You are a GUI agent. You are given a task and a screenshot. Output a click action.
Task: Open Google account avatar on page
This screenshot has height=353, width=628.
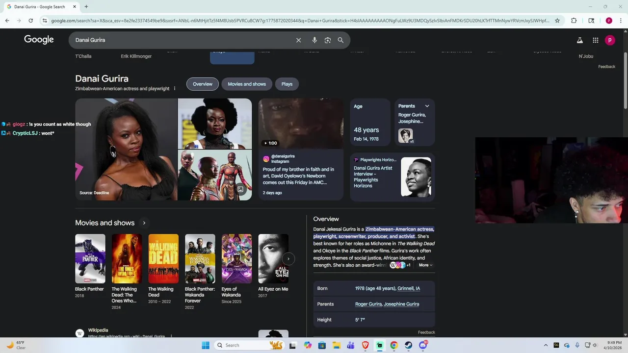click(x=610, y=40)
